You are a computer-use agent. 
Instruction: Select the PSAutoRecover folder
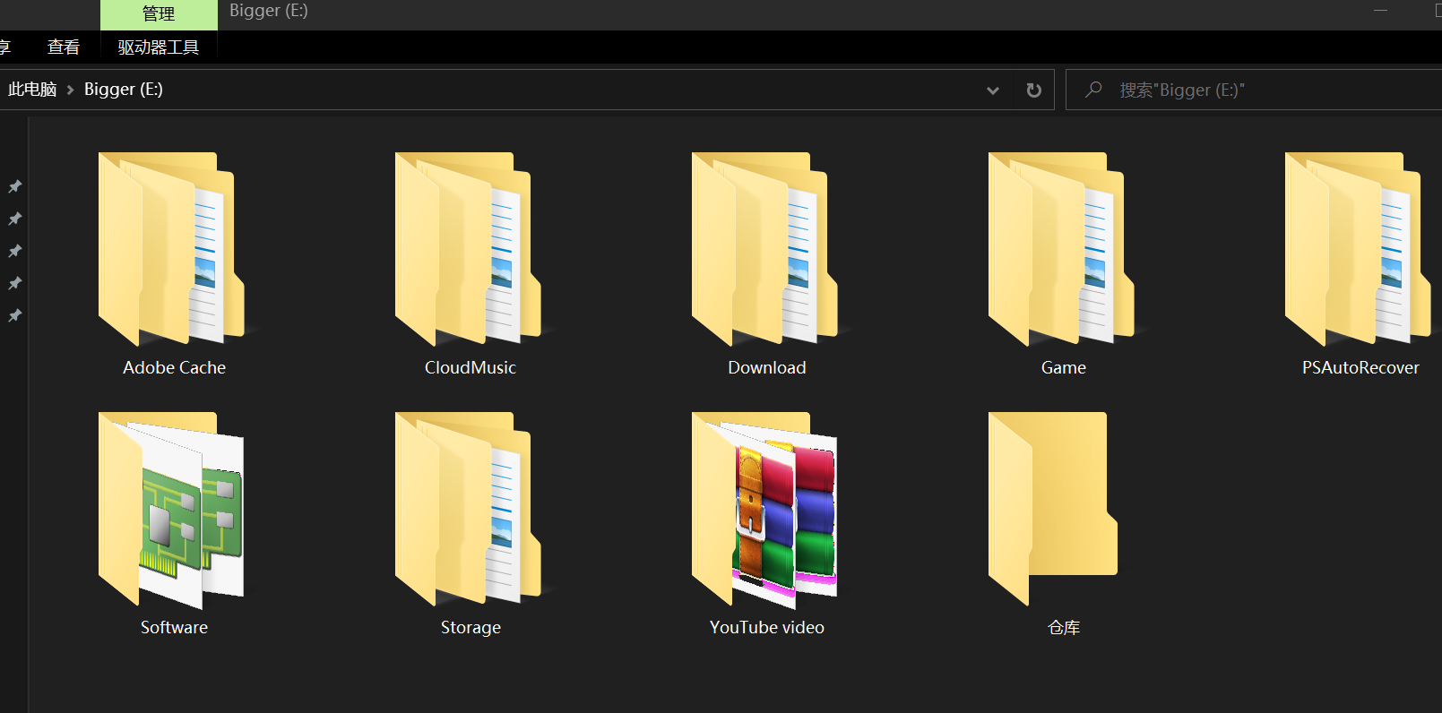[x=1357, y=251]
